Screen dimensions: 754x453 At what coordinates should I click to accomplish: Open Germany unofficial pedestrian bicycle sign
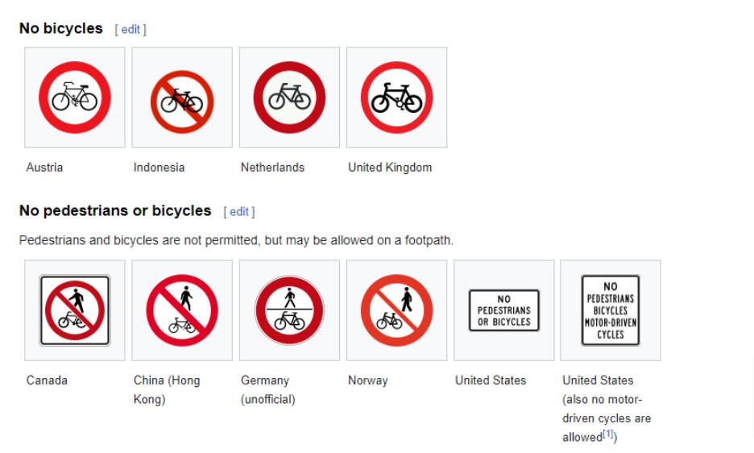click(x=289, y=310)
